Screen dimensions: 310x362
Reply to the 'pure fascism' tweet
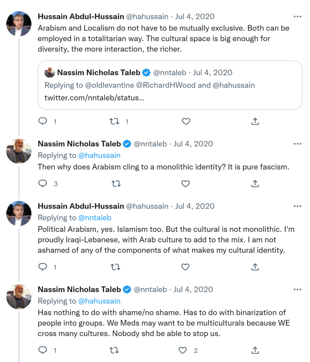[x=43, y=183]
